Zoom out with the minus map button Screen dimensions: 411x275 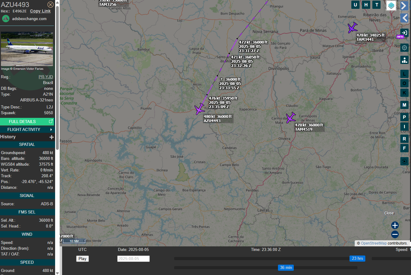pyautogui.click(x=395, y=234)
